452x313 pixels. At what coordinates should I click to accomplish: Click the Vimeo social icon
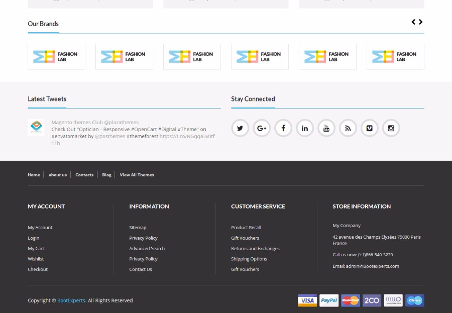click(370, 128)
